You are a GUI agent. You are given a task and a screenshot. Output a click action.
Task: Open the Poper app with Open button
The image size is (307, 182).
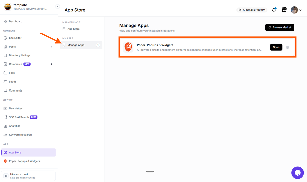coord(276,47)
